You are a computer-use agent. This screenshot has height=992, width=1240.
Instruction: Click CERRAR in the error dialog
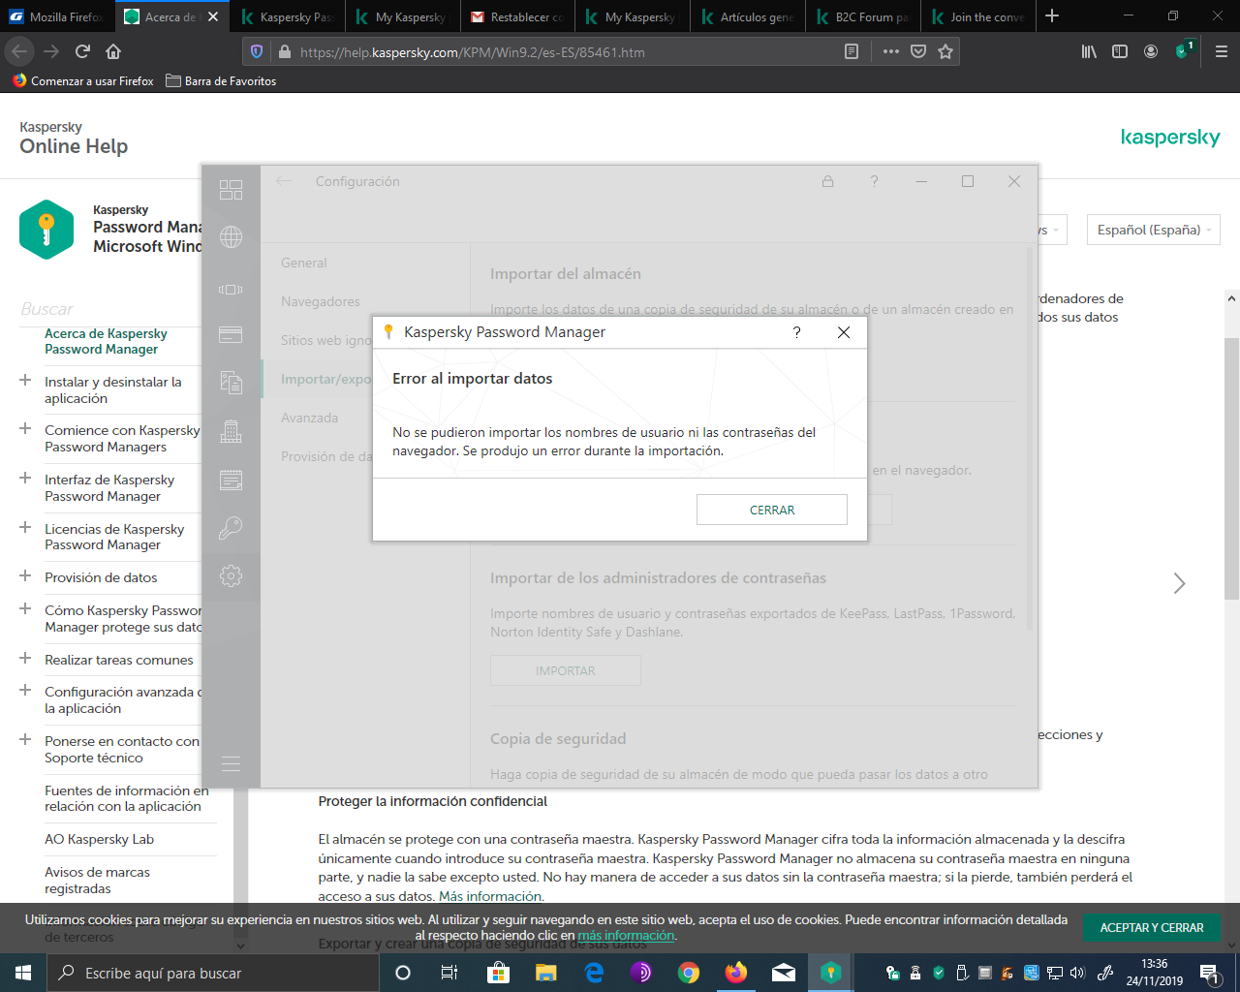772,510
